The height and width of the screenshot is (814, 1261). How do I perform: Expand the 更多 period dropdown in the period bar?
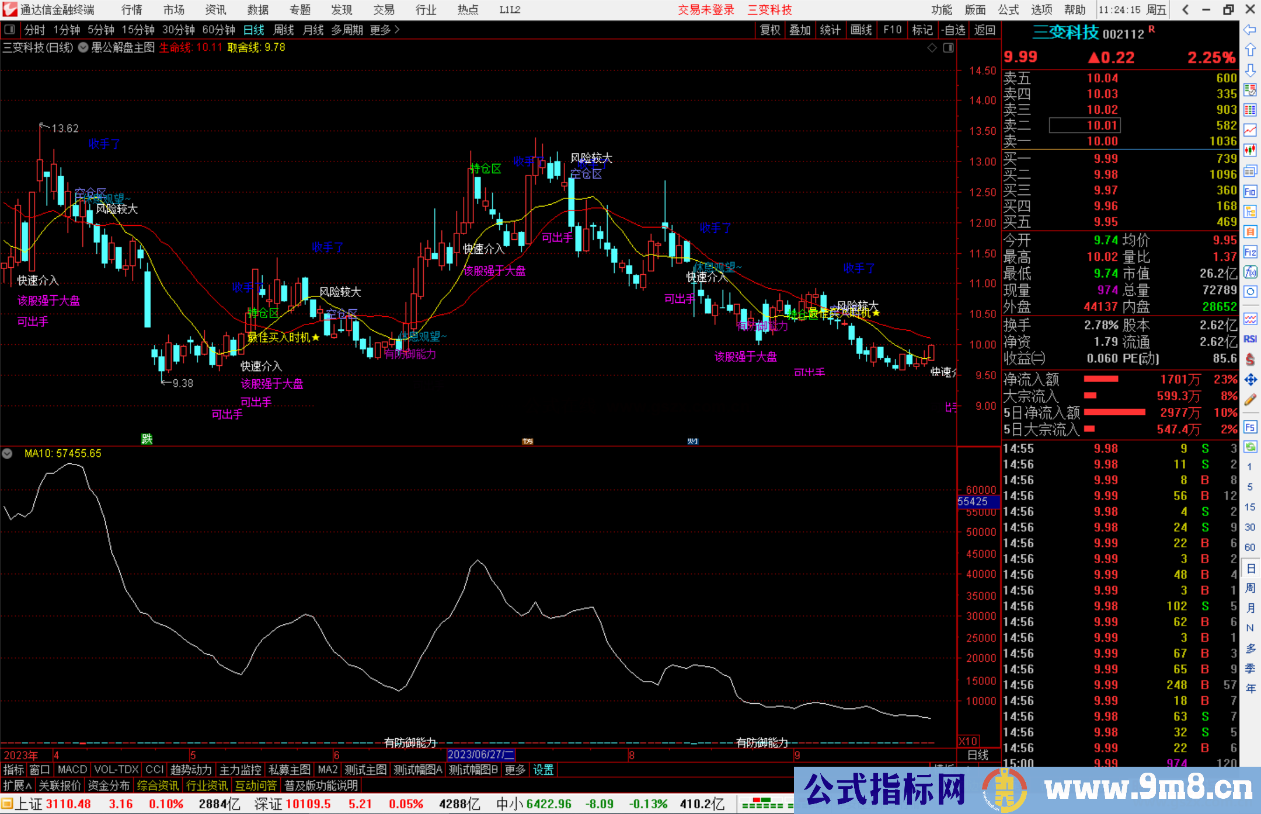[379, 30]
